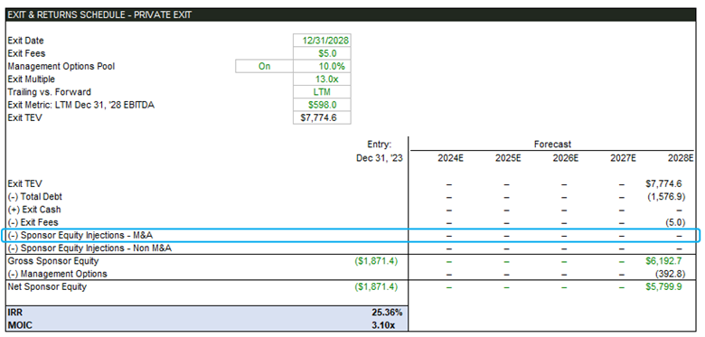Select the 10.0% options pool cell
The height and width of the screenshot is (337, 705).
point(322,67)
